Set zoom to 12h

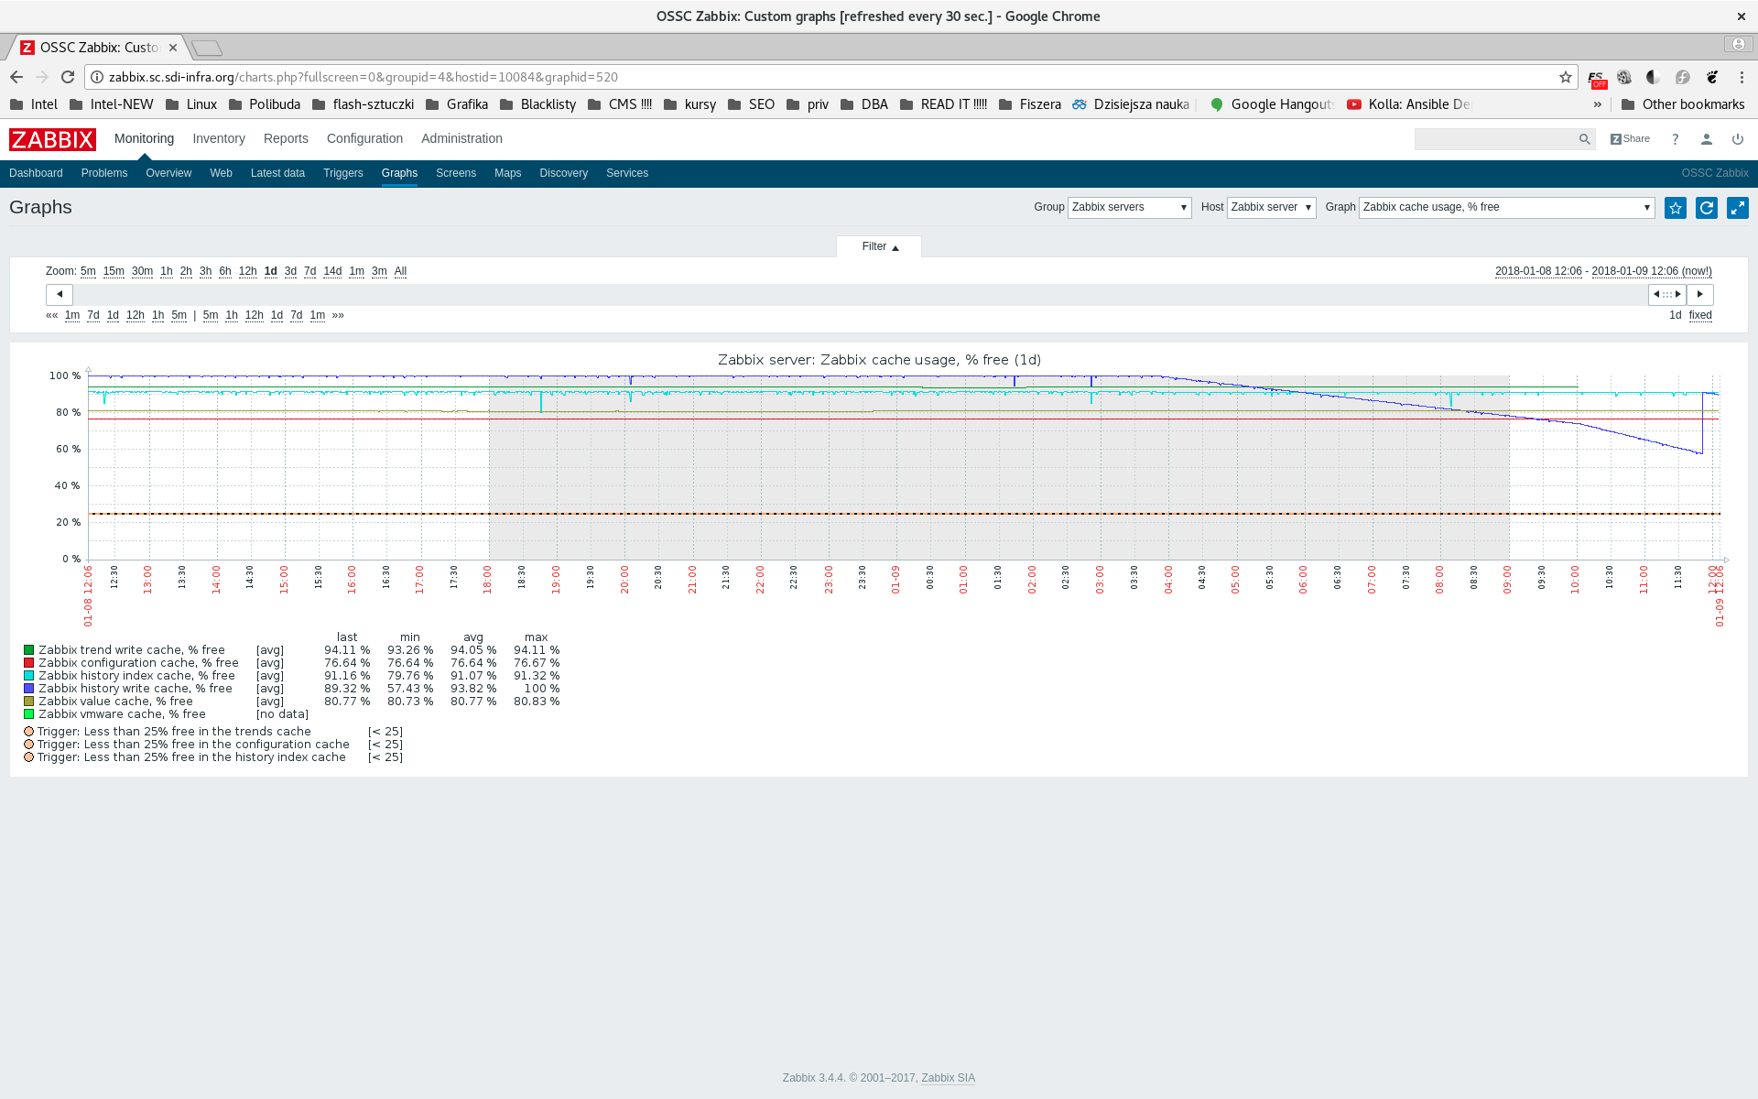247,271
